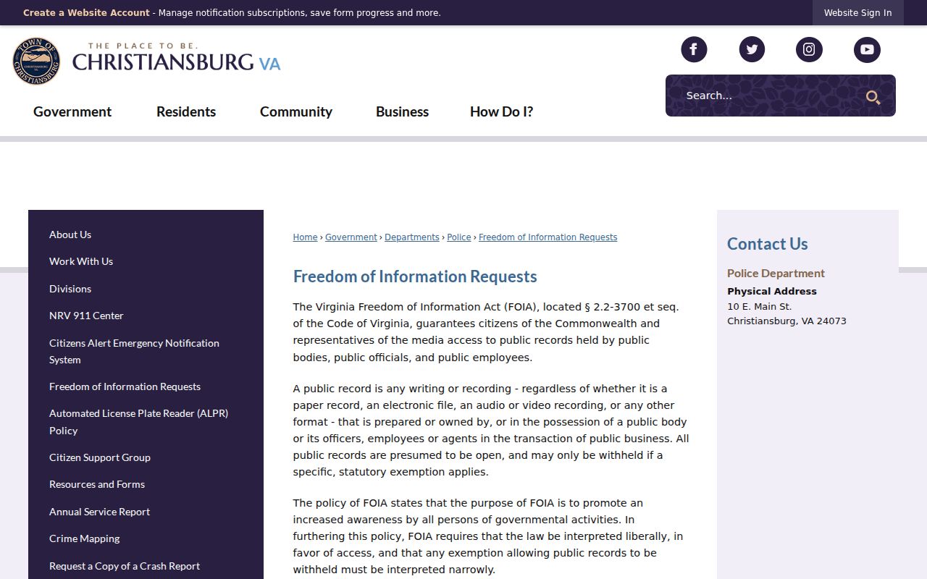This screenshot has width=927, height=579.
Task: Open the YouTube social icon
Action: coord(867,49)
